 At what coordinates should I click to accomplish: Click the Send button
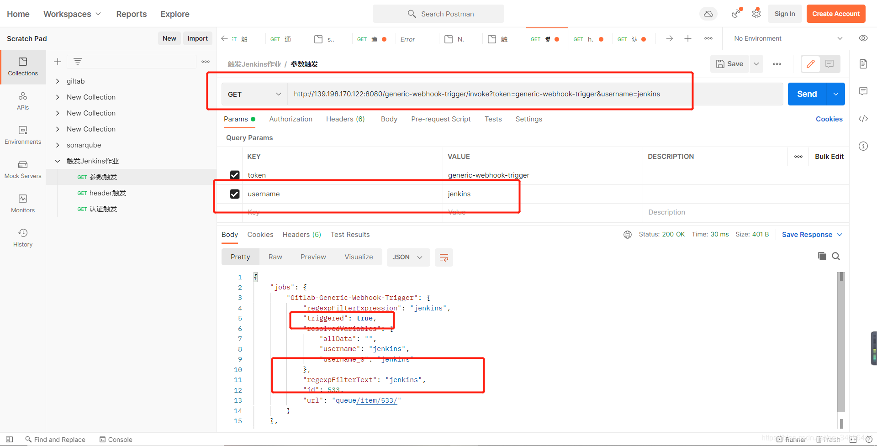pos(807,94)
